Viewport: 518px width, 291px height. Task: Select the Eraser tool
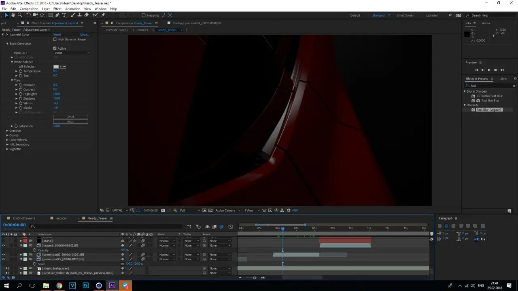pyautogui.click(x=87, y=15)
